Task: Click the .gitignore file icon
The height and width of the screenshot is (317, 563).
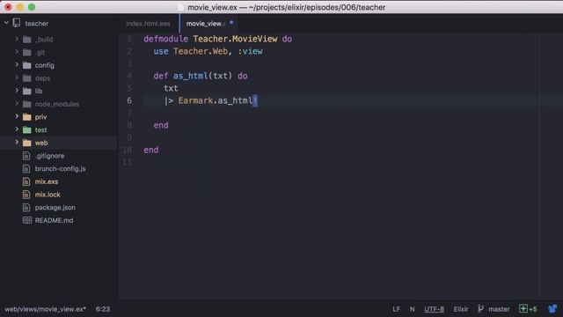Action: [x=26, y=156]
